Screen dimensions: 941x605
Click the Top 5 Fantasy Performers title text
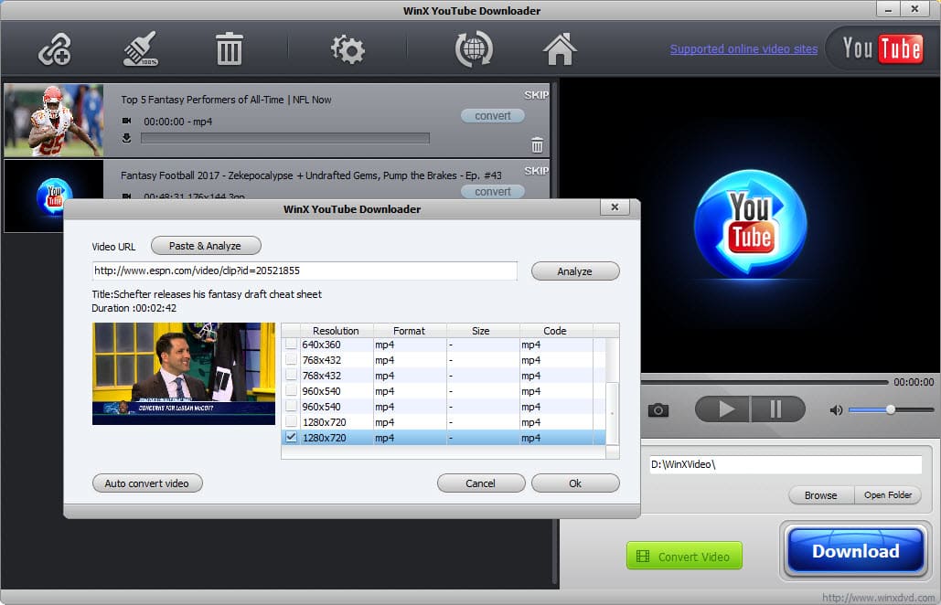pos(226,100)
